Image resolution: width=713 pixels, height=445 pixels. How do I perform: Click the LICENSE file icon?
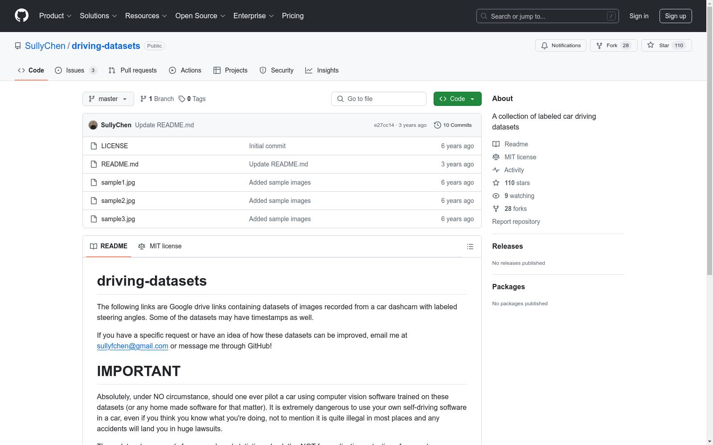[x=94, y=146]
